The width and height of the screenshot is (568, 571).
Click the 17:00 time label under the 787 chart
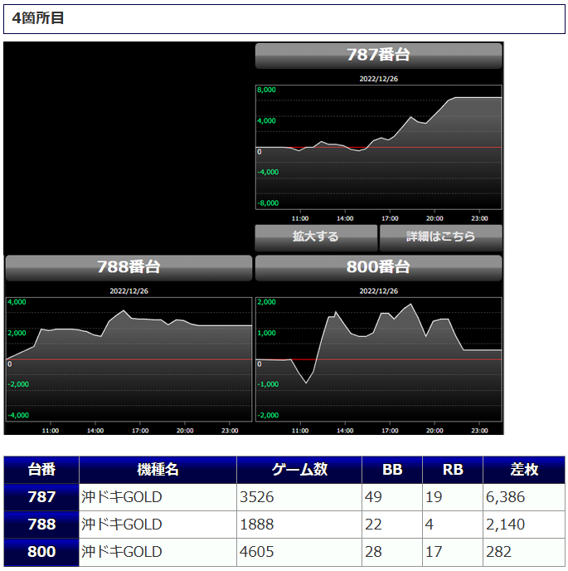390,218
